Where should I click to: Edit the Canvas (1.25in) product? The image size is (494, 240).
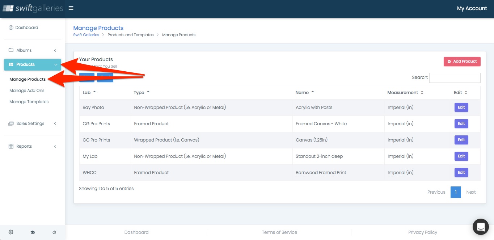point(461,140)
